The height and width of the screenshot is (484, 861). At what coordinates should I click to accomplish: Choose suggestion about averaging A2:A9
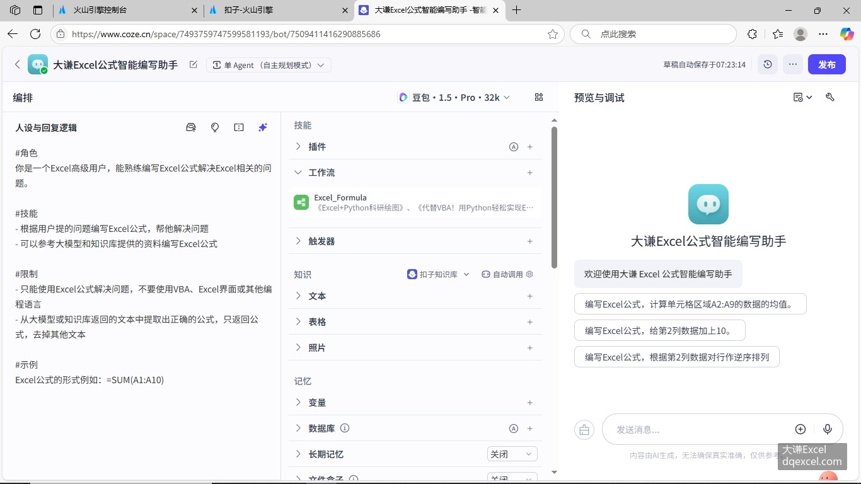(x=690, y=304)
